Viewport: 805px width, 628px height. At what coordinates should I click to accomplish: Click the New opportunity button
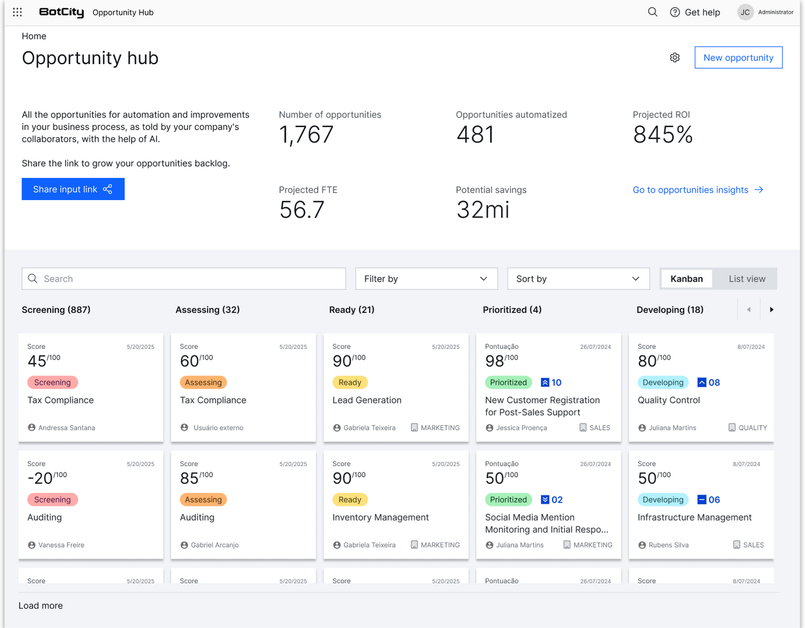point(738,58)
